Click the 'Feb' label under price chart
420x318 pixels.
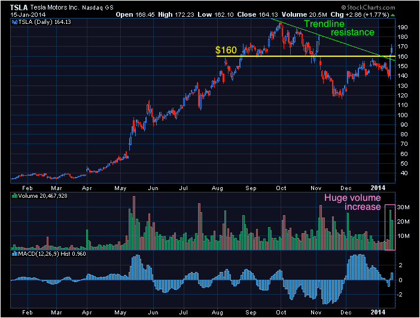28,188
